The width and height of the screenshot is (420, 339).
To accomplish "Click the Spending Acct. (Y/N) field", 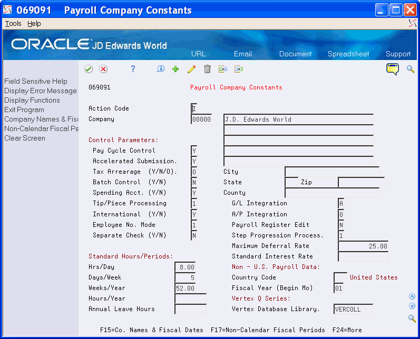I will 194,193.
